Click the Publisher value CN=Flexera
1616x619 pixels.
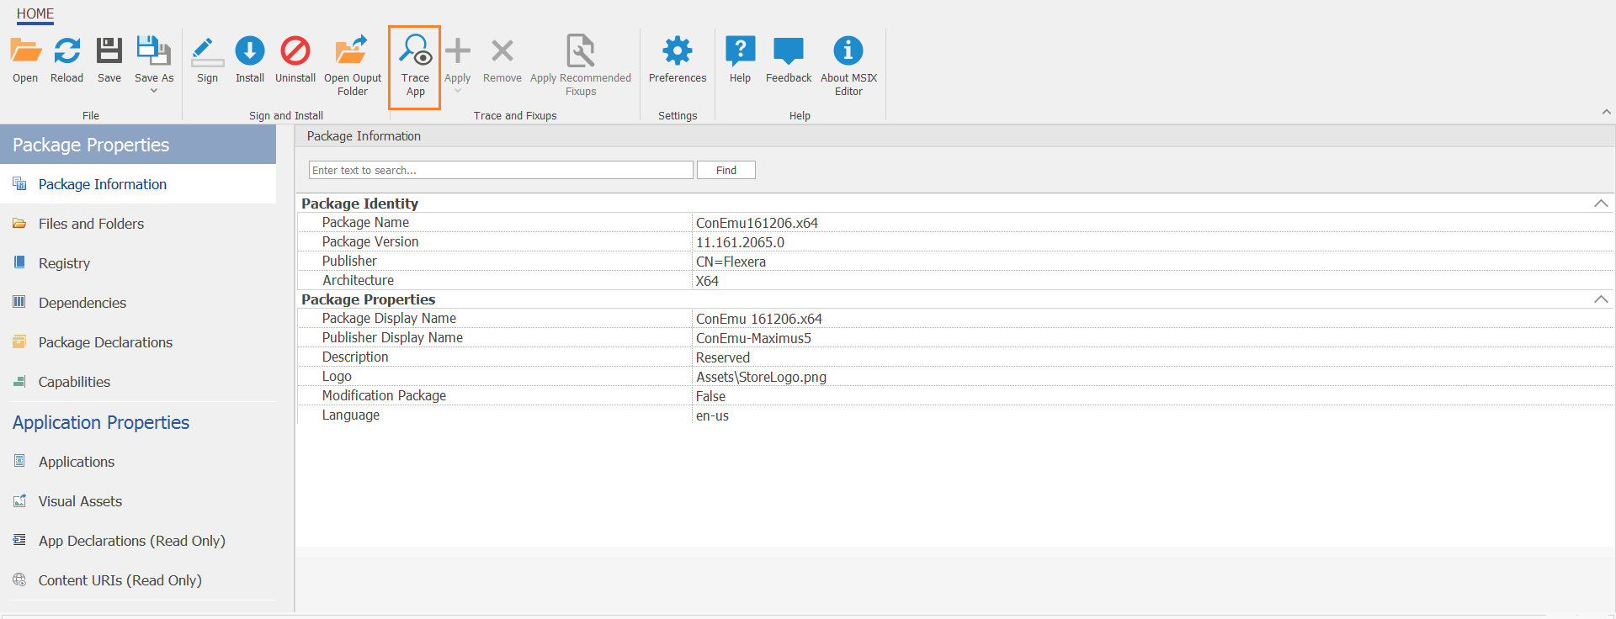point(731,262)
